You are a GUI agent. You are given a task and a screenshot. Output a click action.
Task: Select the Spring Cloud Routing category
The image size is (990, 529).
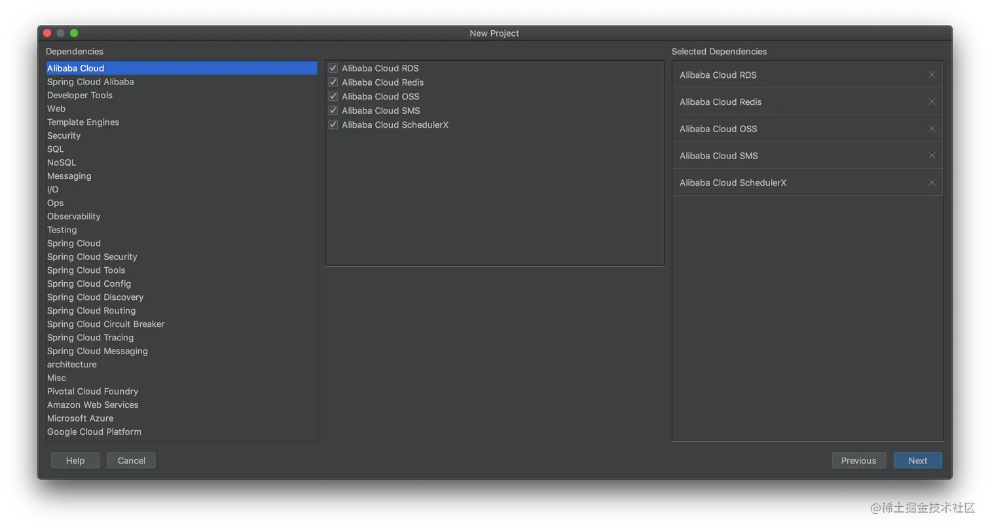point(181,310)
